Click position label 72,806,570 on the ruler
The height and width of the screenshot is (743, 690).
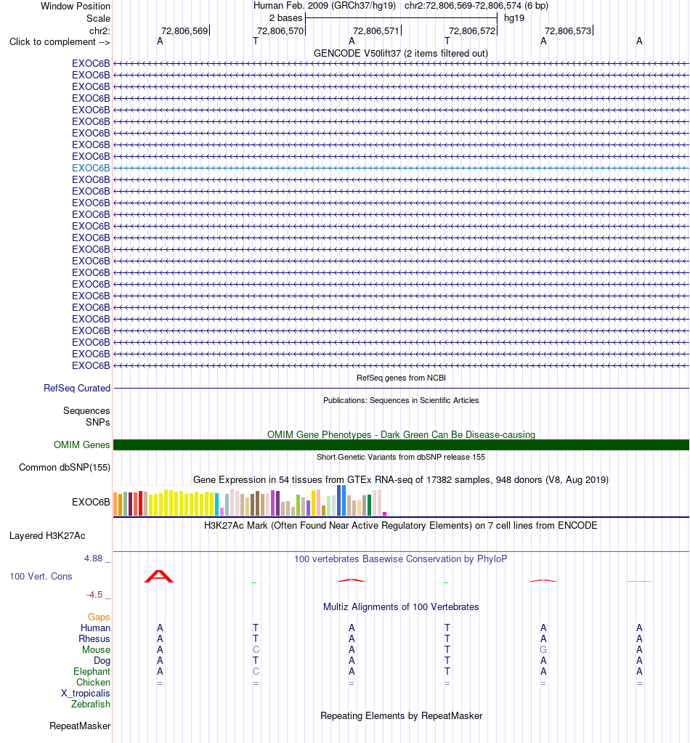pyautogui.click(x=280, y=31)
